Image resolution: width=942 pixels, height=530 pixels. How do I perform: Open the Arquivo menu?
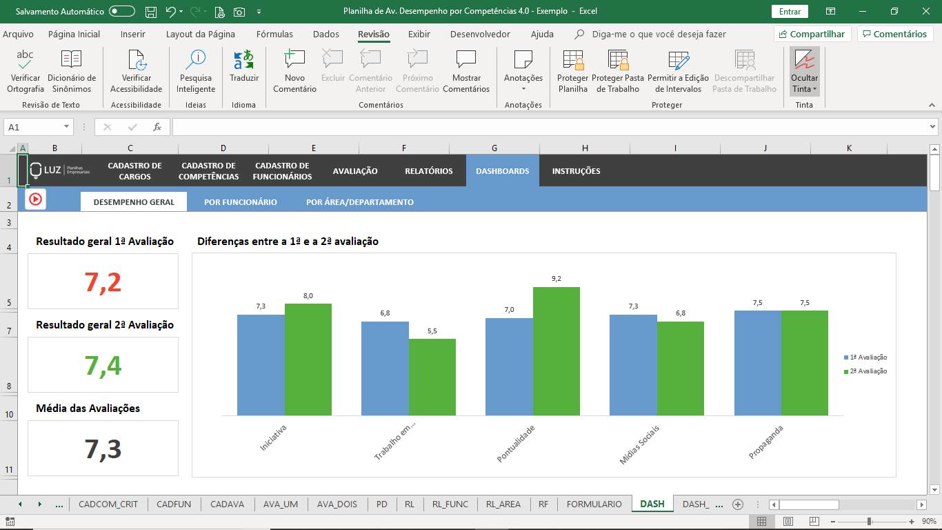pos(18,34)
